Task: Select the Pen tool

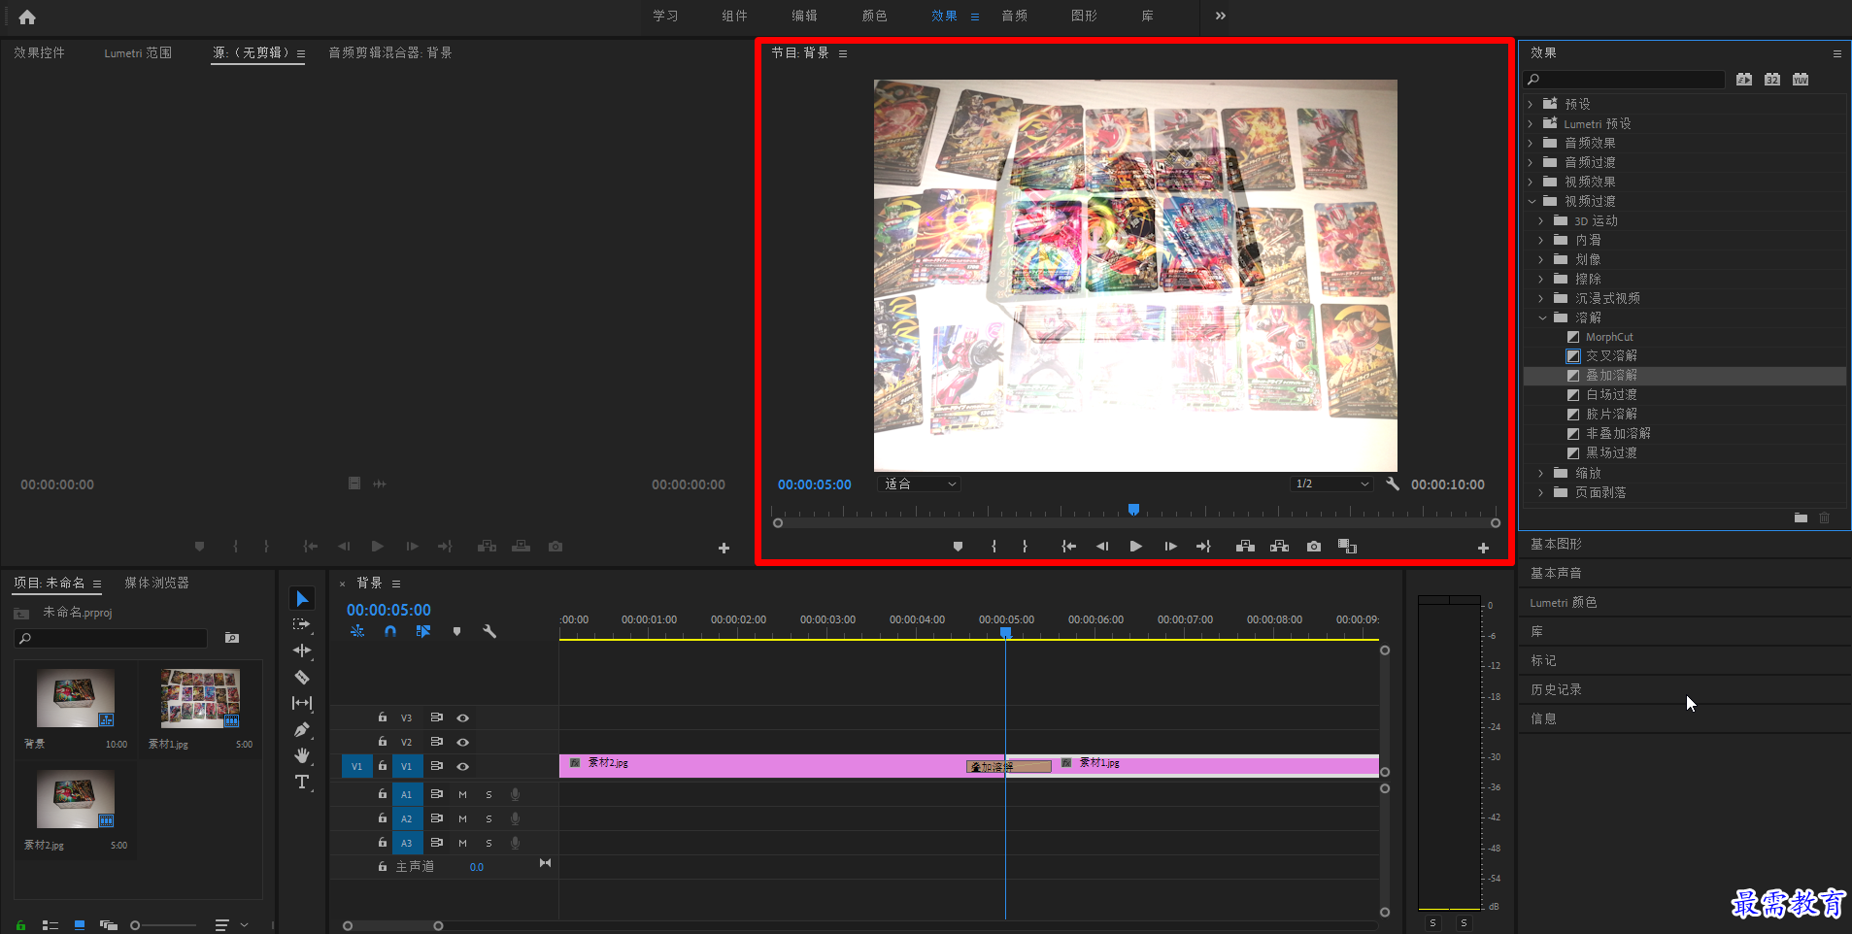Action: point(302,729)
